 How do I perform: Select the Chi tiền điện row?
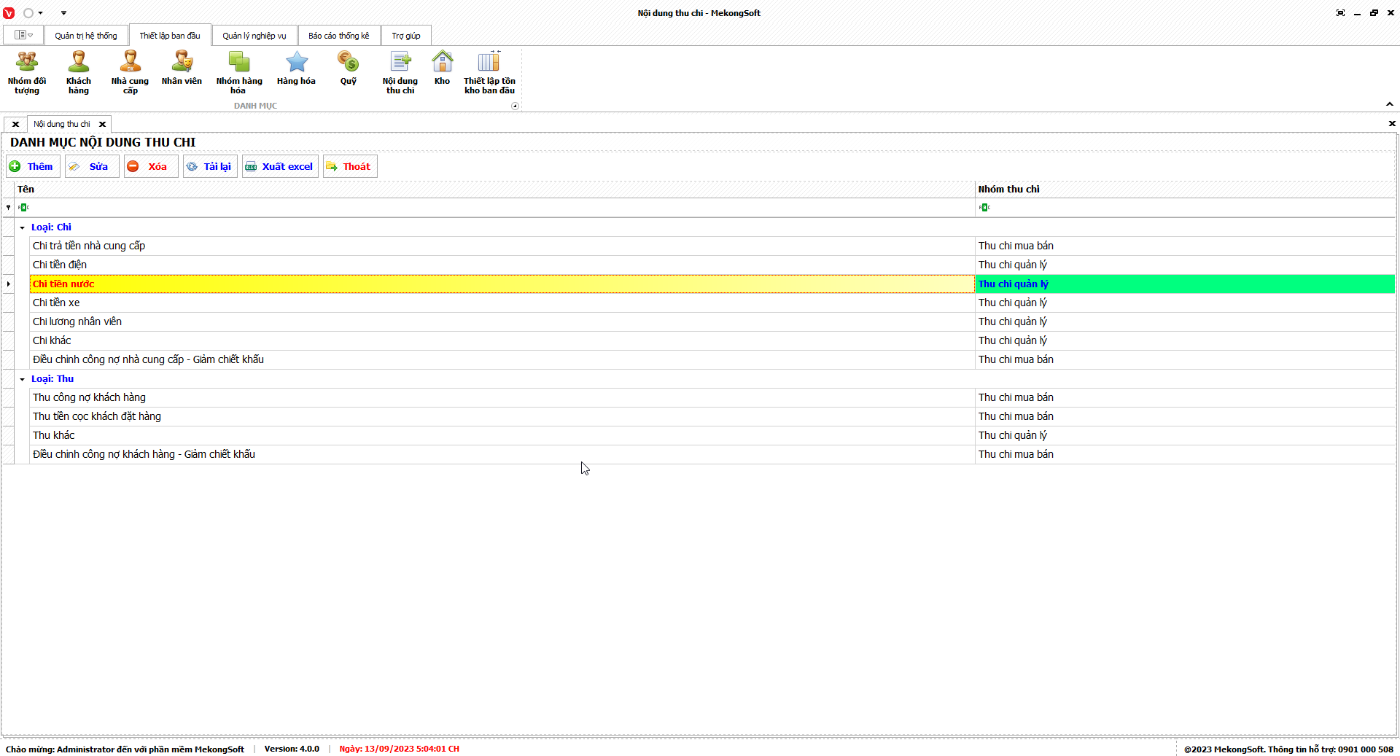coord(712,265)
